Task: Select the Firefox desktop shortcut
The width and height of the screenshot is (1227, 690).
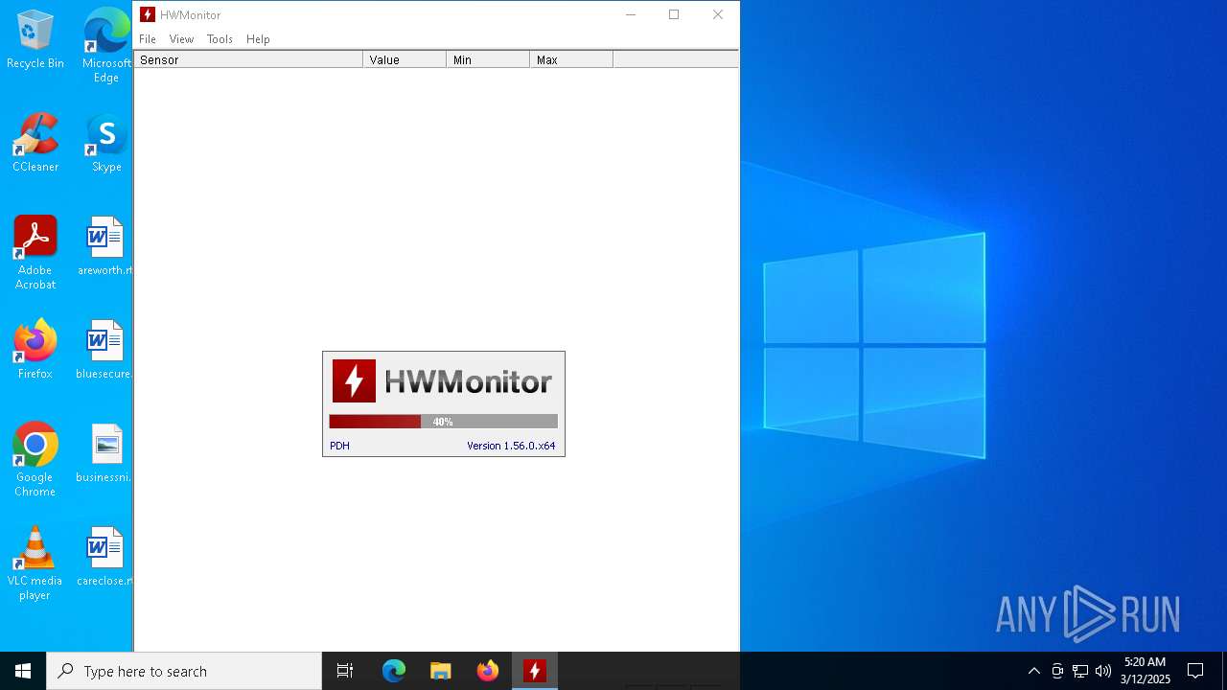Action: 35,350
